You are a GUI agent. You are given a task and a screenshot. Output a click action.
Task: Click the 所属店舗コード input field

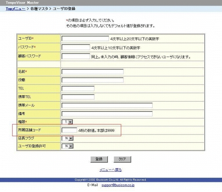tap(69, 130)
